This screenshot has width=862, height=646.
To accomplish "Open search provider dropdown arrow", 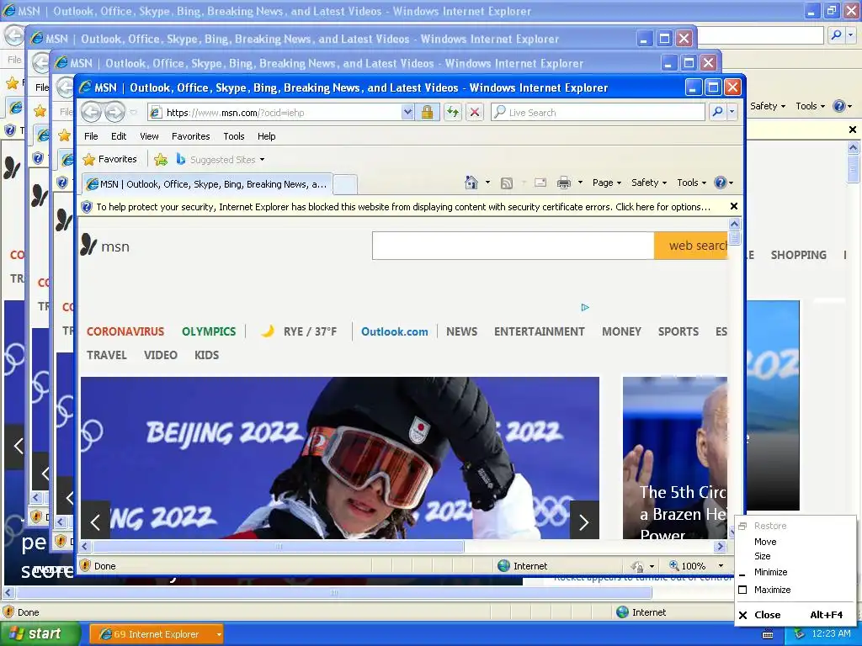I will (x=732, y=112).
